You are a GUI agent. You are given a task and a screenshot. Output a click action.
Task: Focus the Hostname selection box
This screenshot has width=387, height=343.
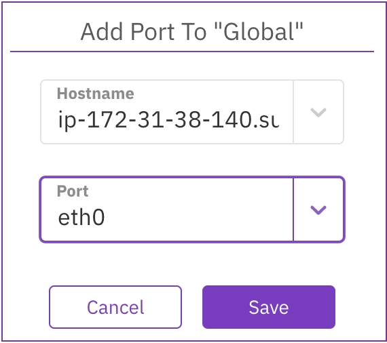coord(192,112)
